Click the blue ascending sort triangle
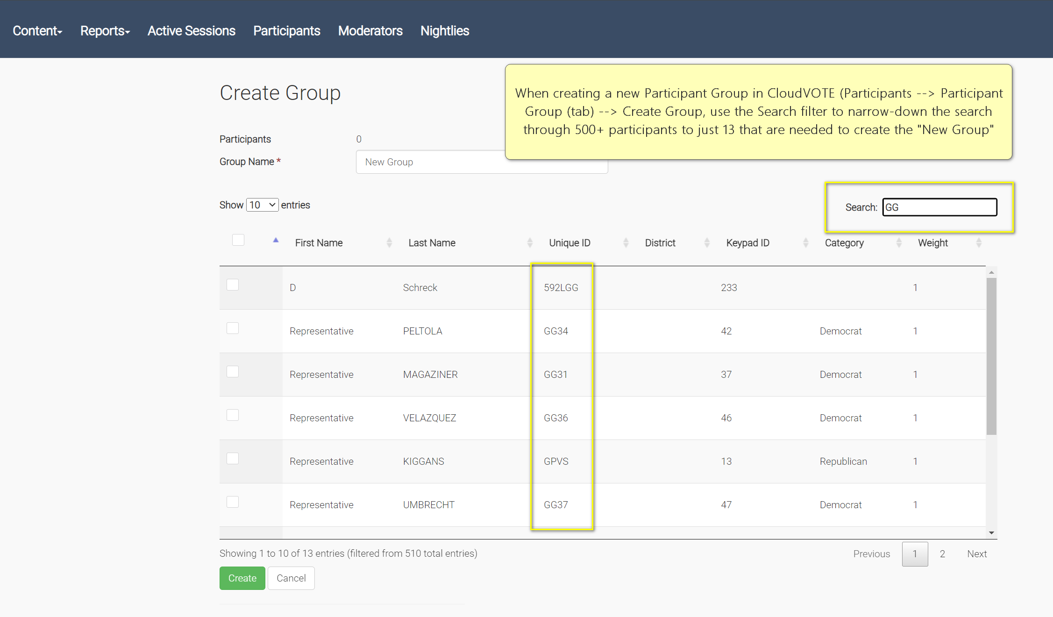Screen dimensions: 1053x617 click(x=276, y=240)
